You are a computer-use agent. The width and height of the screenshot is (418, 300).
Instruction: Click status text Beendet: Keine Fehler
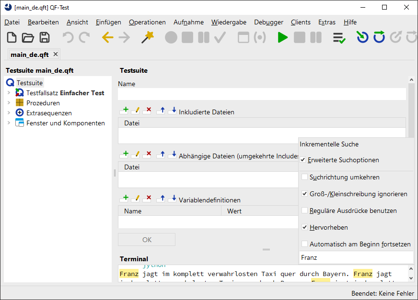[x=383, y=293]
